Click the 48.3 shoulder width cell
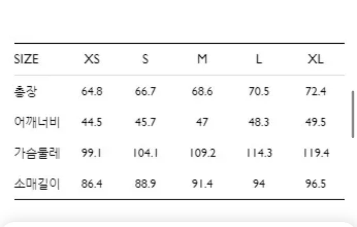The width and height of the screenshot is (357, 227). point(259,122)
